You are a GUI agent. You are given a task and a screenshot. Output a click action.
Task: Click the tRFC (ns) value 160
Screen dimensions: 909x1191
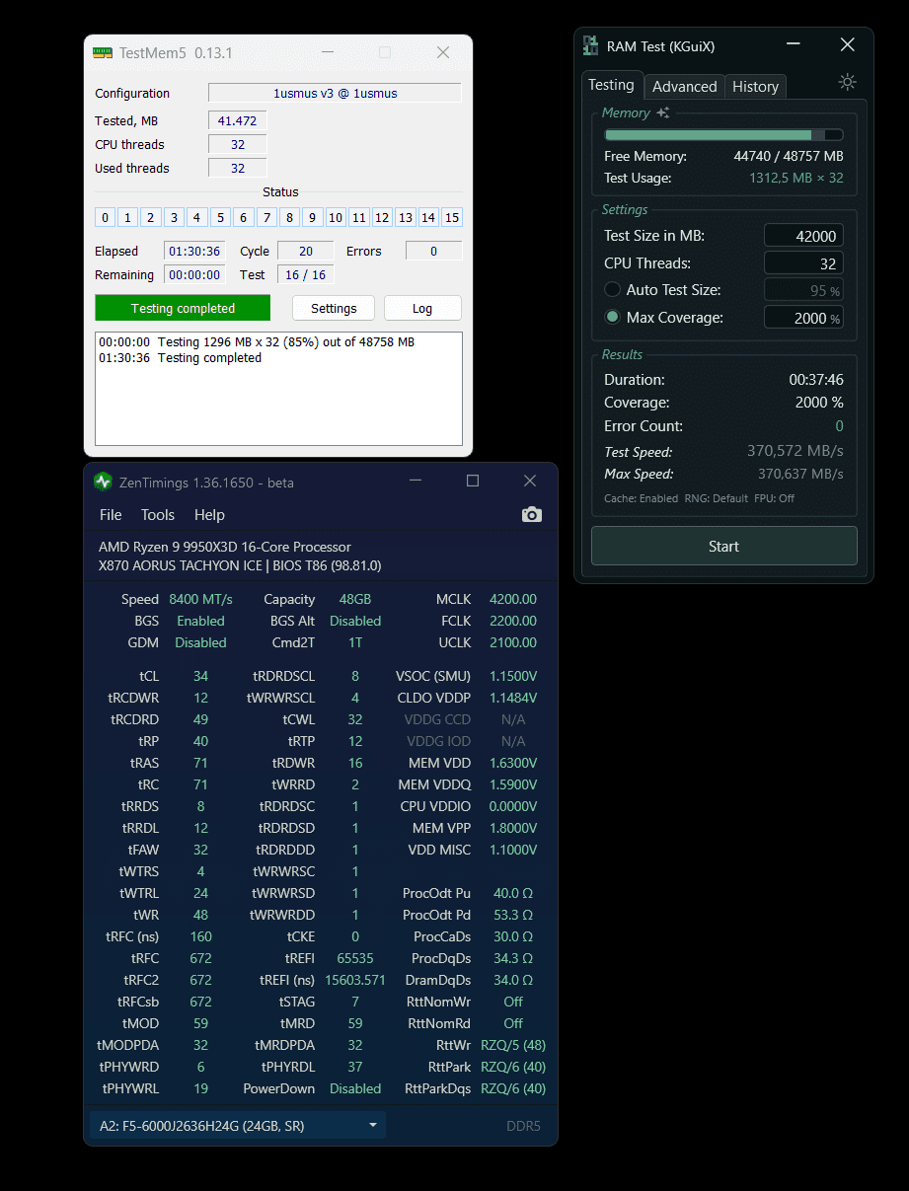(x=200, y=936)
